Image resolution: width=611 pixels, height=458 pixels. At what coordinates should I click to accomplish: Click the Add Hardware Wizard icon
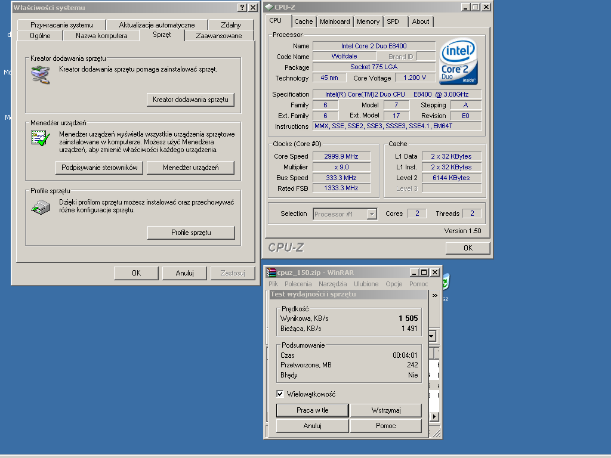[x=41, y=75]
